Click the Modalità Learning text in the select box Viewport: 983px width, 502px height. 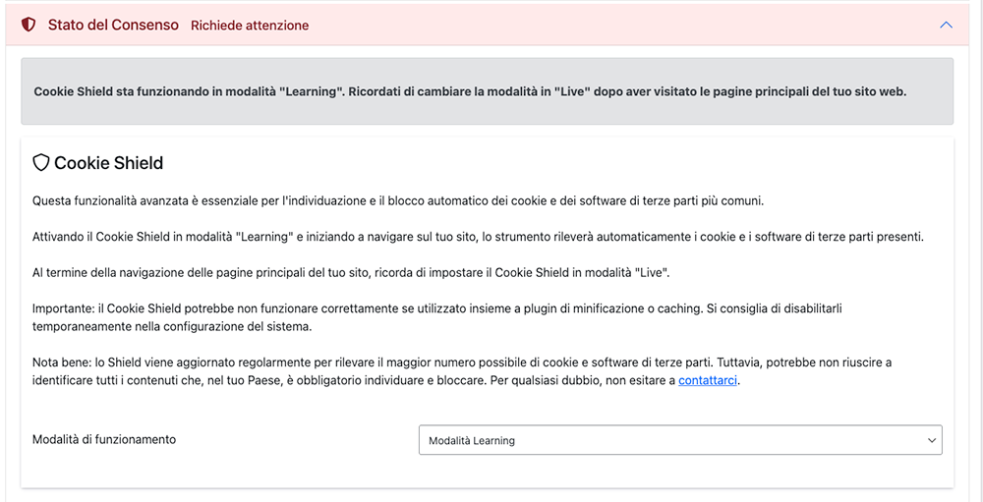point(472,441)
